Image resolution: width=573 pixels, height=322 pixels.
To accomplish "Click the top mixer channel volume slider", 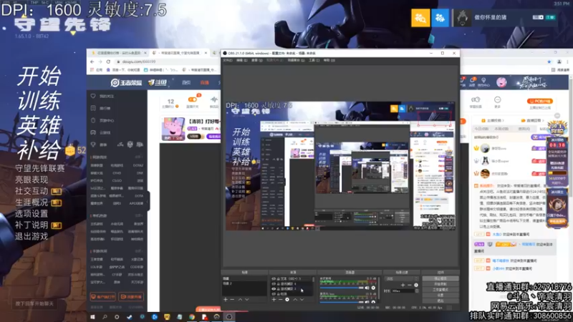I will click(x=342, y=288).
